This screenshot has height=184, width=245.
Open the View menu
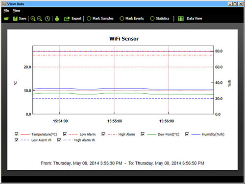point(17,11)
